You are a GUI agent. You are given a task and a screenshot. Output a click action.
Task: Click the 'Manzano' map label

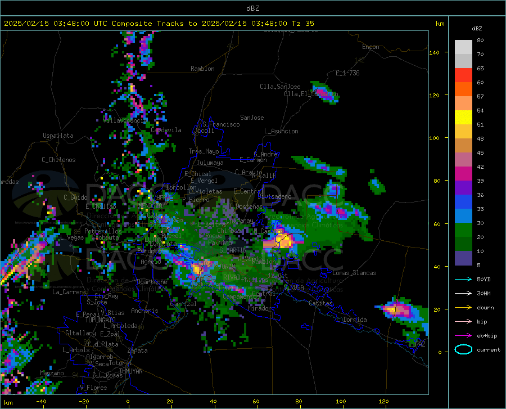point(52,373)
